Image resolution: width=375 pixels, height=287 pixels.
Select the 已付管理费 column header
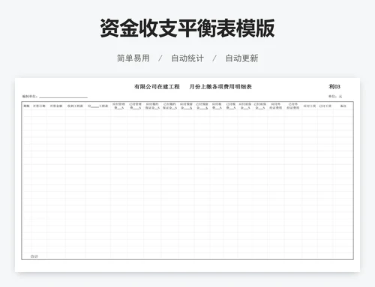(135, 106)
